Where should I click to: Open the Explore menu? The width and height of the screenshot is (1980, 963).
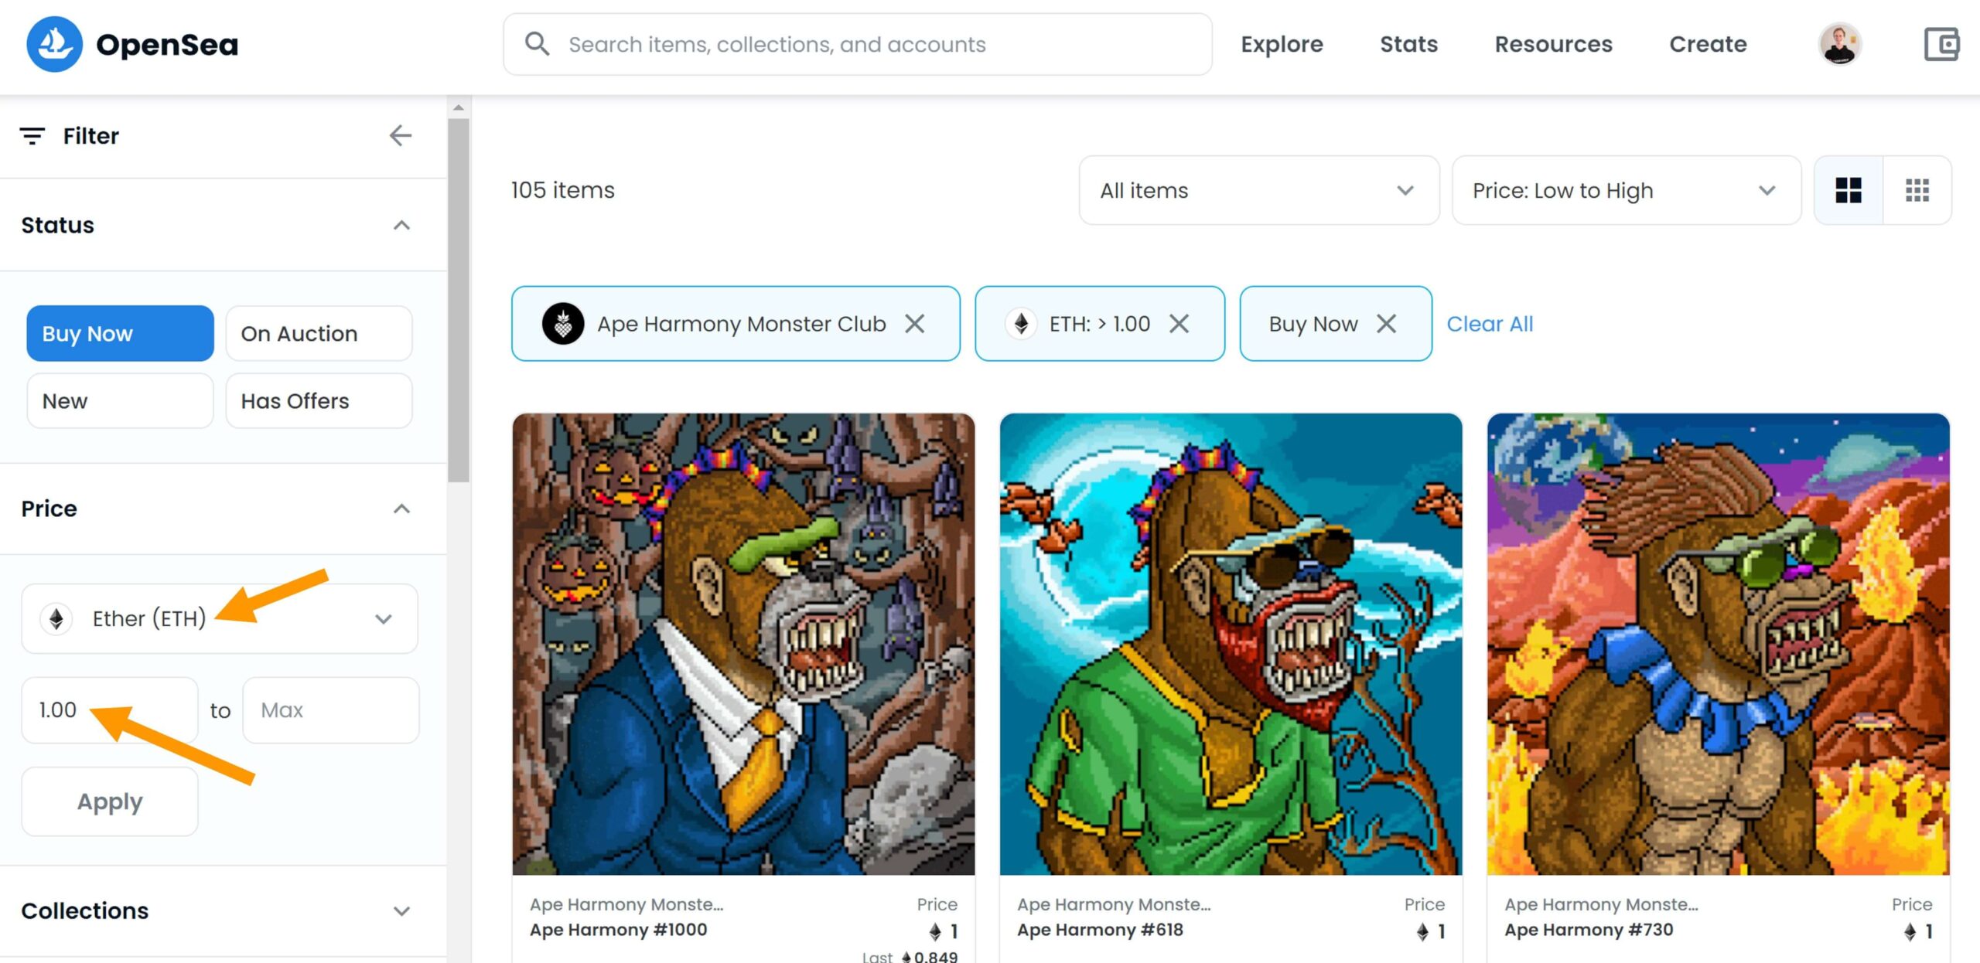[1282, 44]
